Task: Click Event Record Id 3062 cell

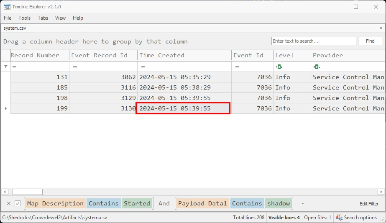Action: pyautogui.click(x=103, y=77)
